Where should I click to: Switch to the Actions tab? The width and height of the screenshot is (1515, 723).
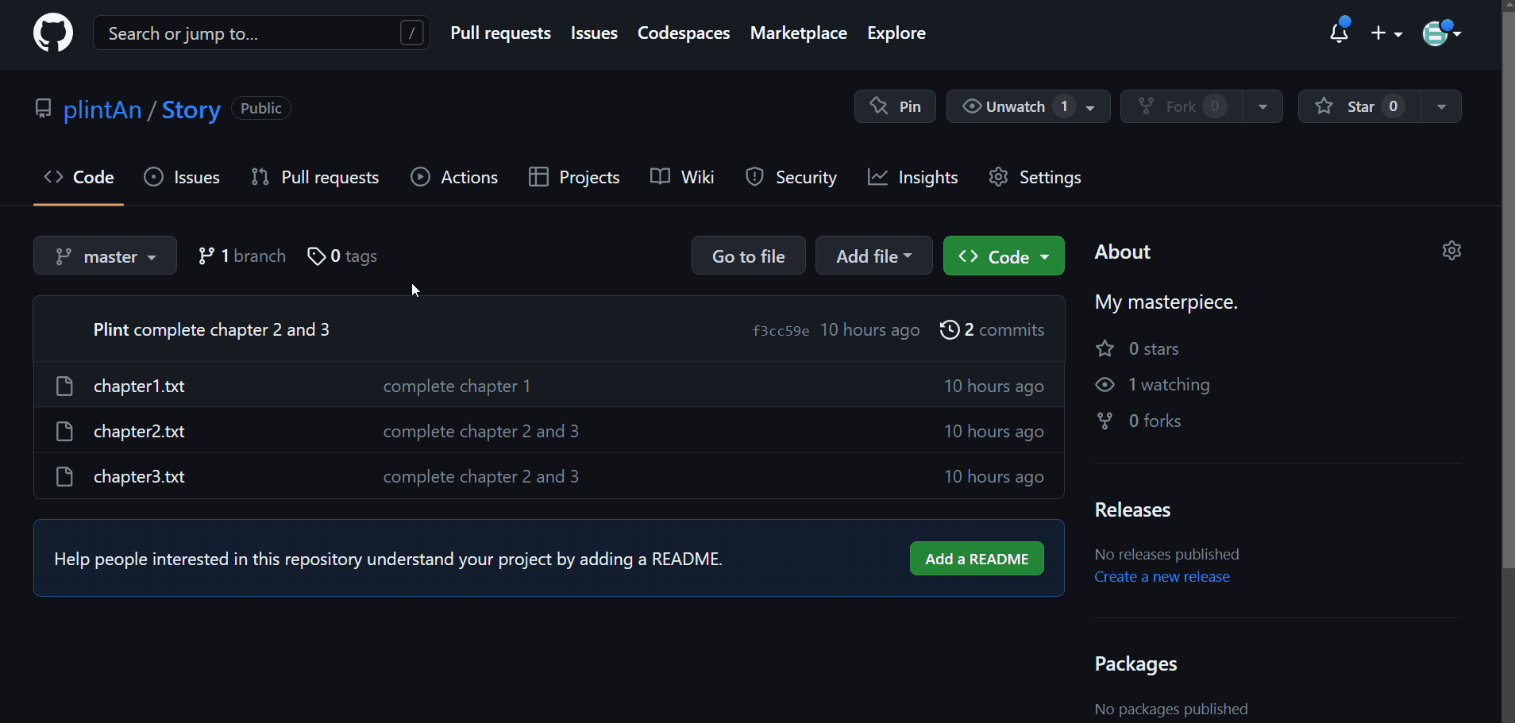pos(454,177)
